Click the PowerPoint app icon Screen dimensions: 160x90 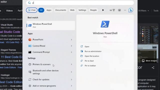click(x=30, y=39)
